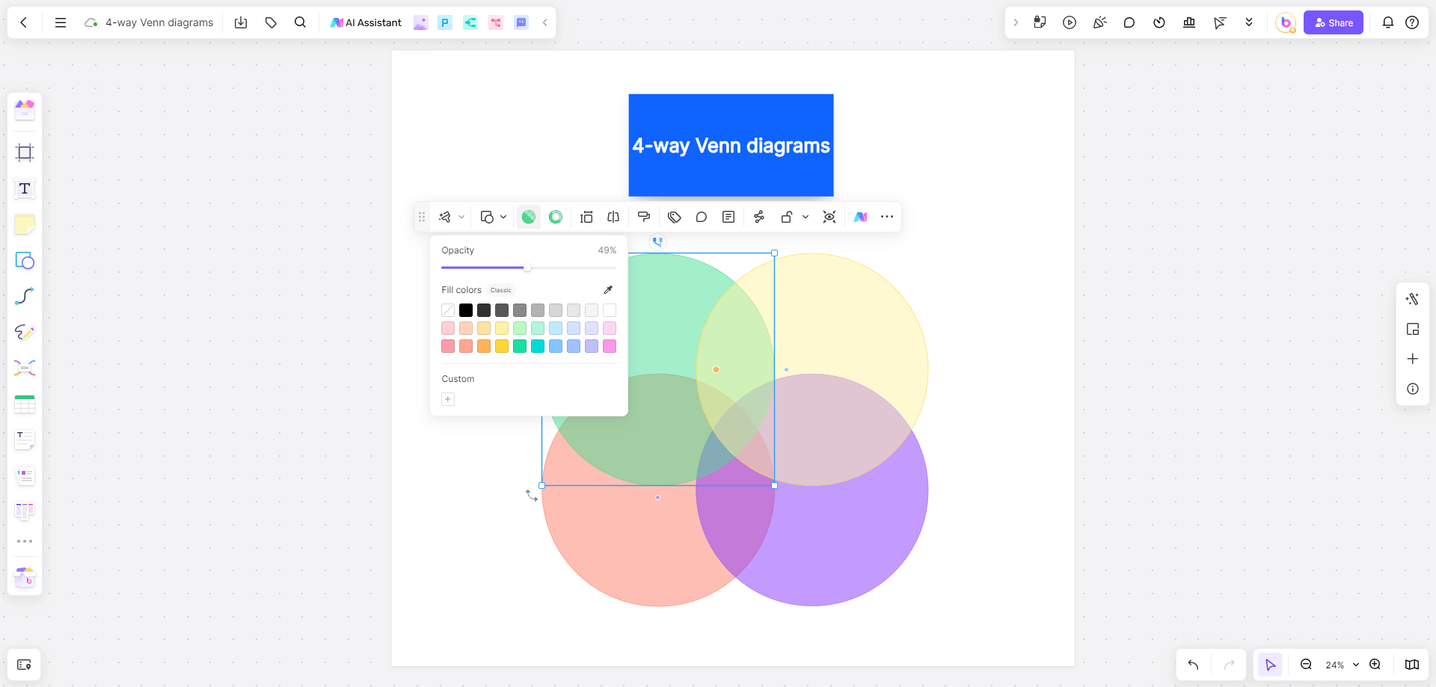
Task: Pick a color with the eyedropper
Action: coord(608,290)
